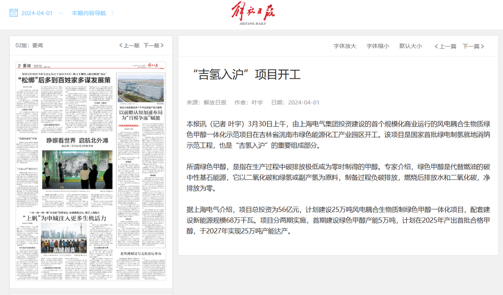Screen dimensions: 503x295
Task: Click the paragraph starting 据上海电气介绍
Action: [338, 220]
